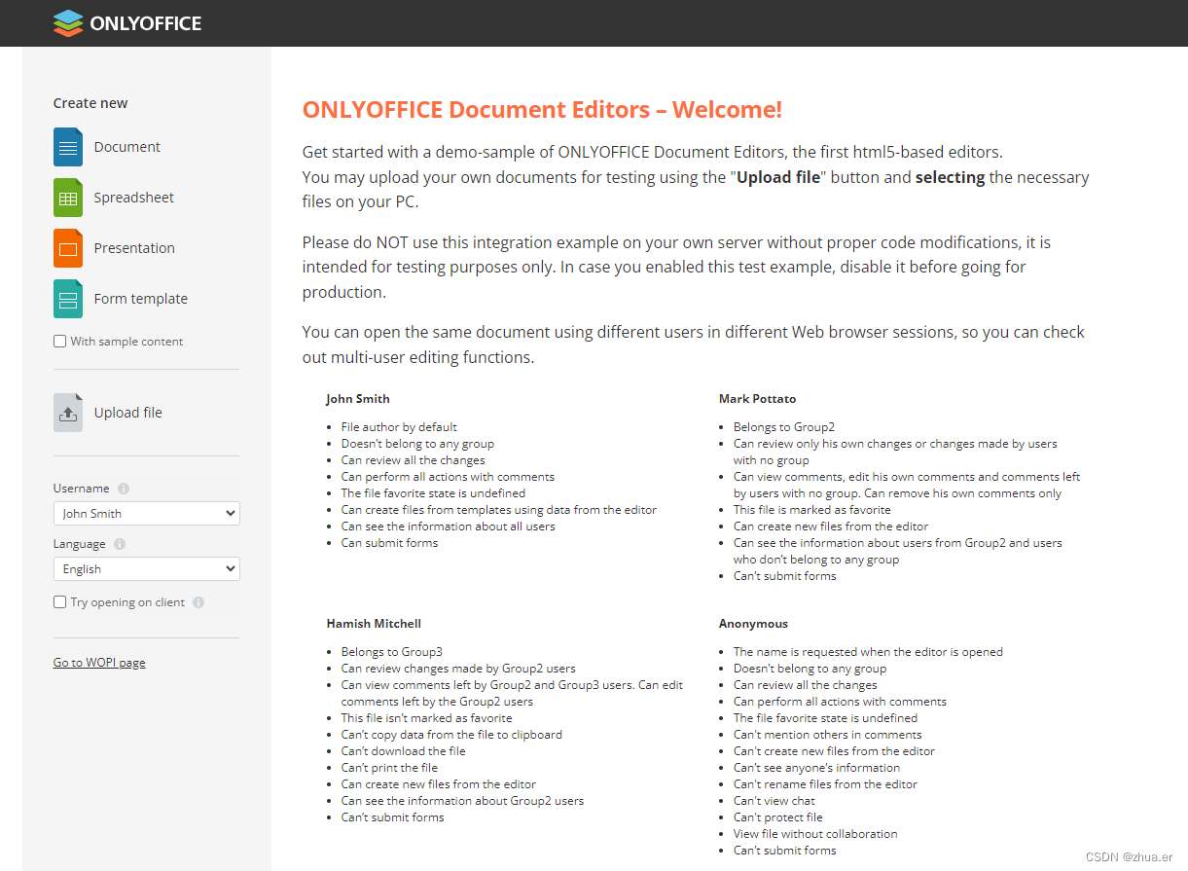
Task: Click the Welcome heading in orange
Action: tap(542, 109)
